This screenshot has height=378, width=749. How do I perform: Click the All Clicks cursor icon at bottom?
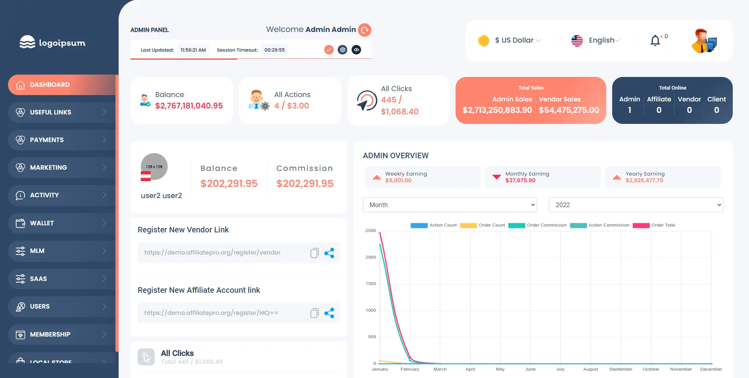[x=146, y=357]
